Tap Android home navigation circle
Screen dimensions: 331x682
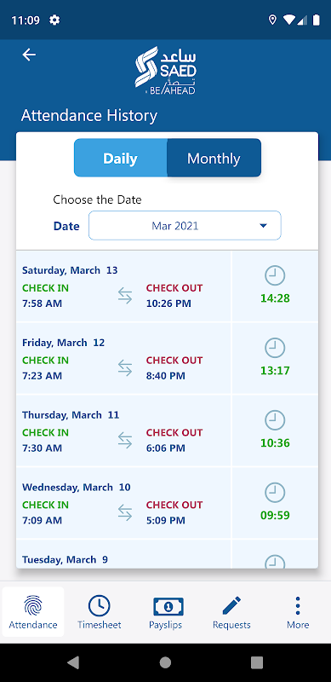coord(165,662)
